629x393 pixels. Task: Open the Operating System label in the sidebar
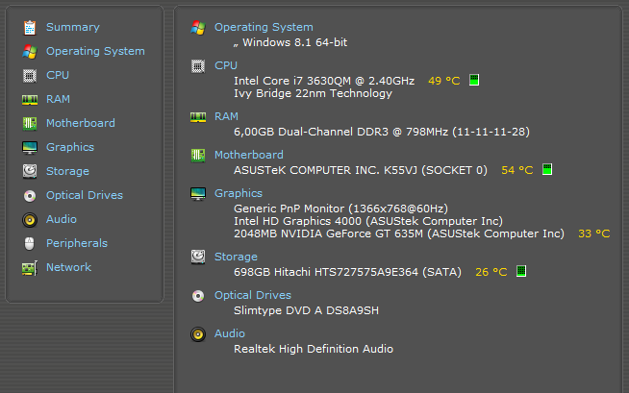coord(95,51)
